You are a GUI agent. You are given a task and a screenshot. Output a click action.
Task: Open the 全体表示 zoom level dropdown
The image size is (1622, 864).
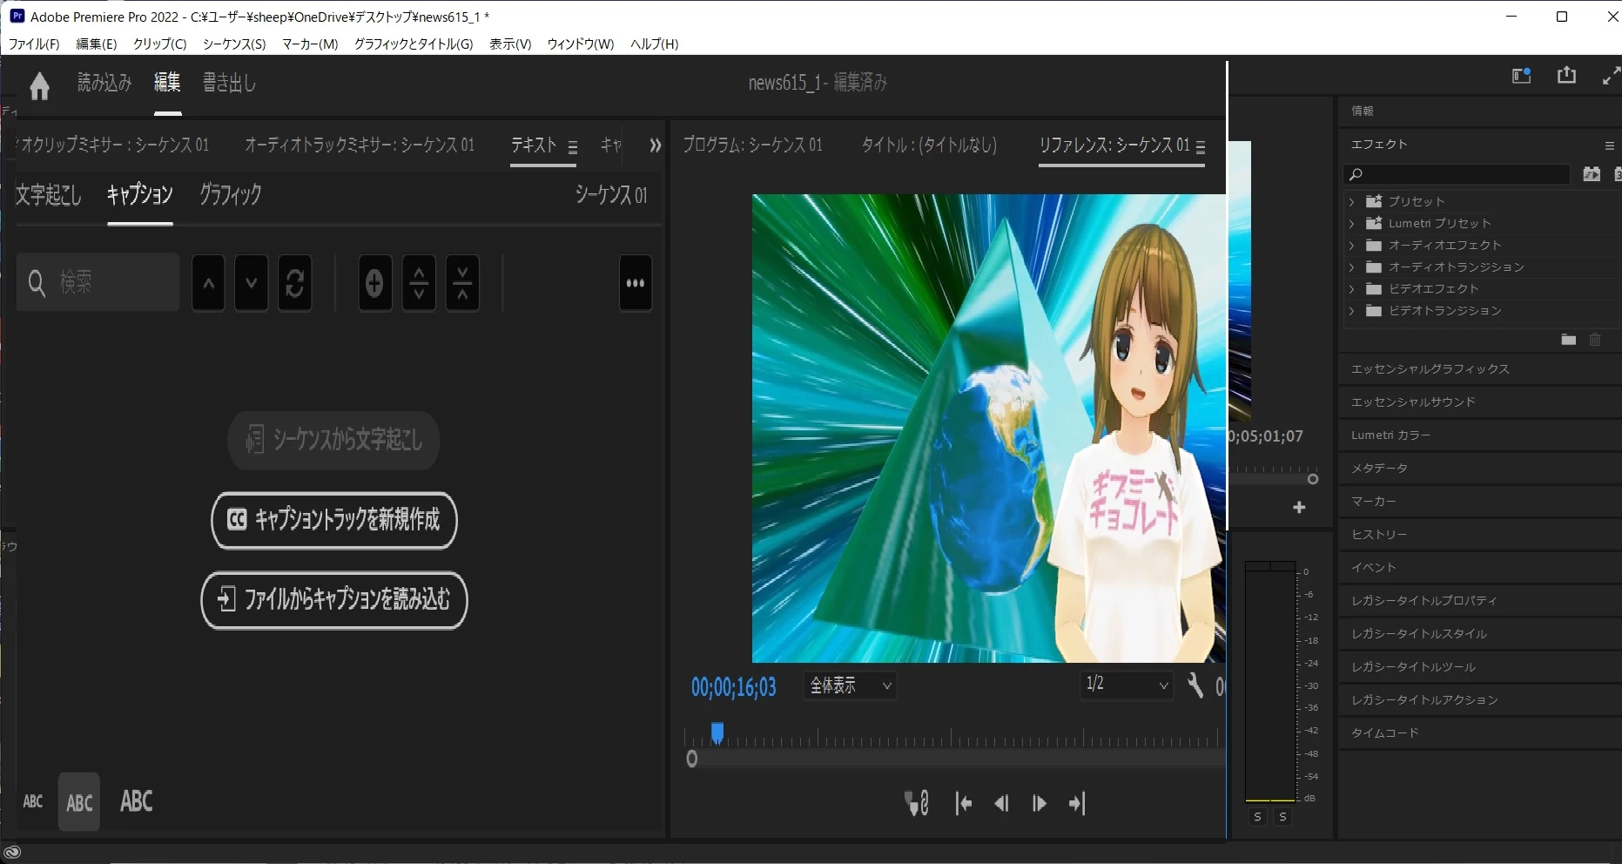click(x=850, y=685)
